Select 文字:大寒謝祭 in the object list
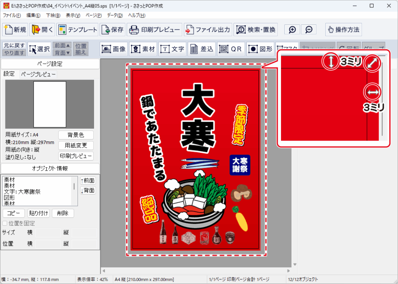This screenshot has height=284, width=398. (22, 192)
